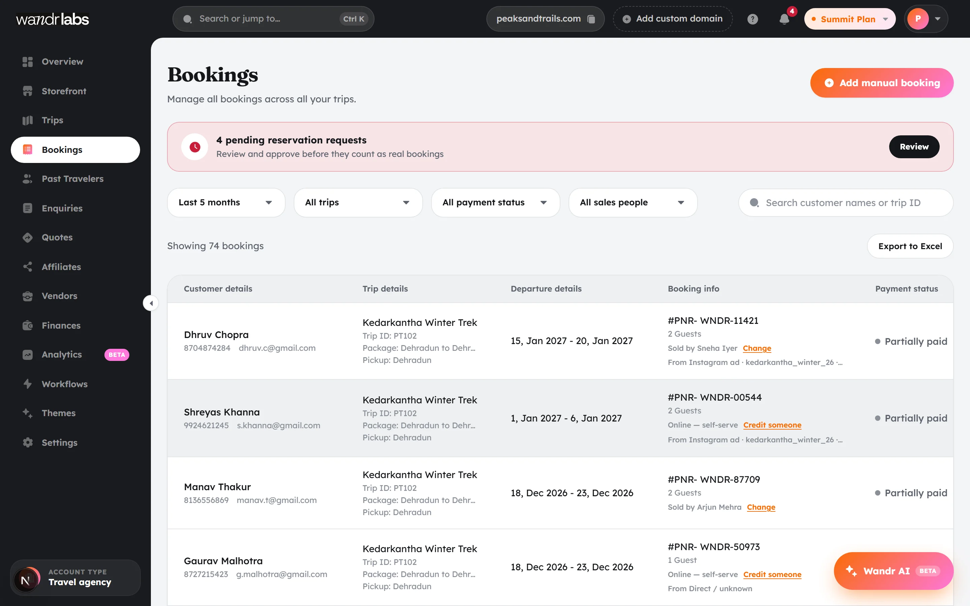Open the All trips filter dropdown

click(x=358, y=202)
